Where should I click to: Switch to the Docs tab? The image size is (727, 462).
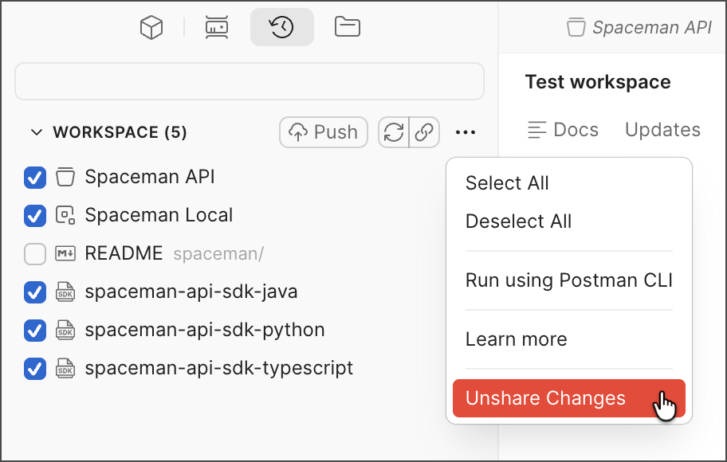(x=563, y=130)
